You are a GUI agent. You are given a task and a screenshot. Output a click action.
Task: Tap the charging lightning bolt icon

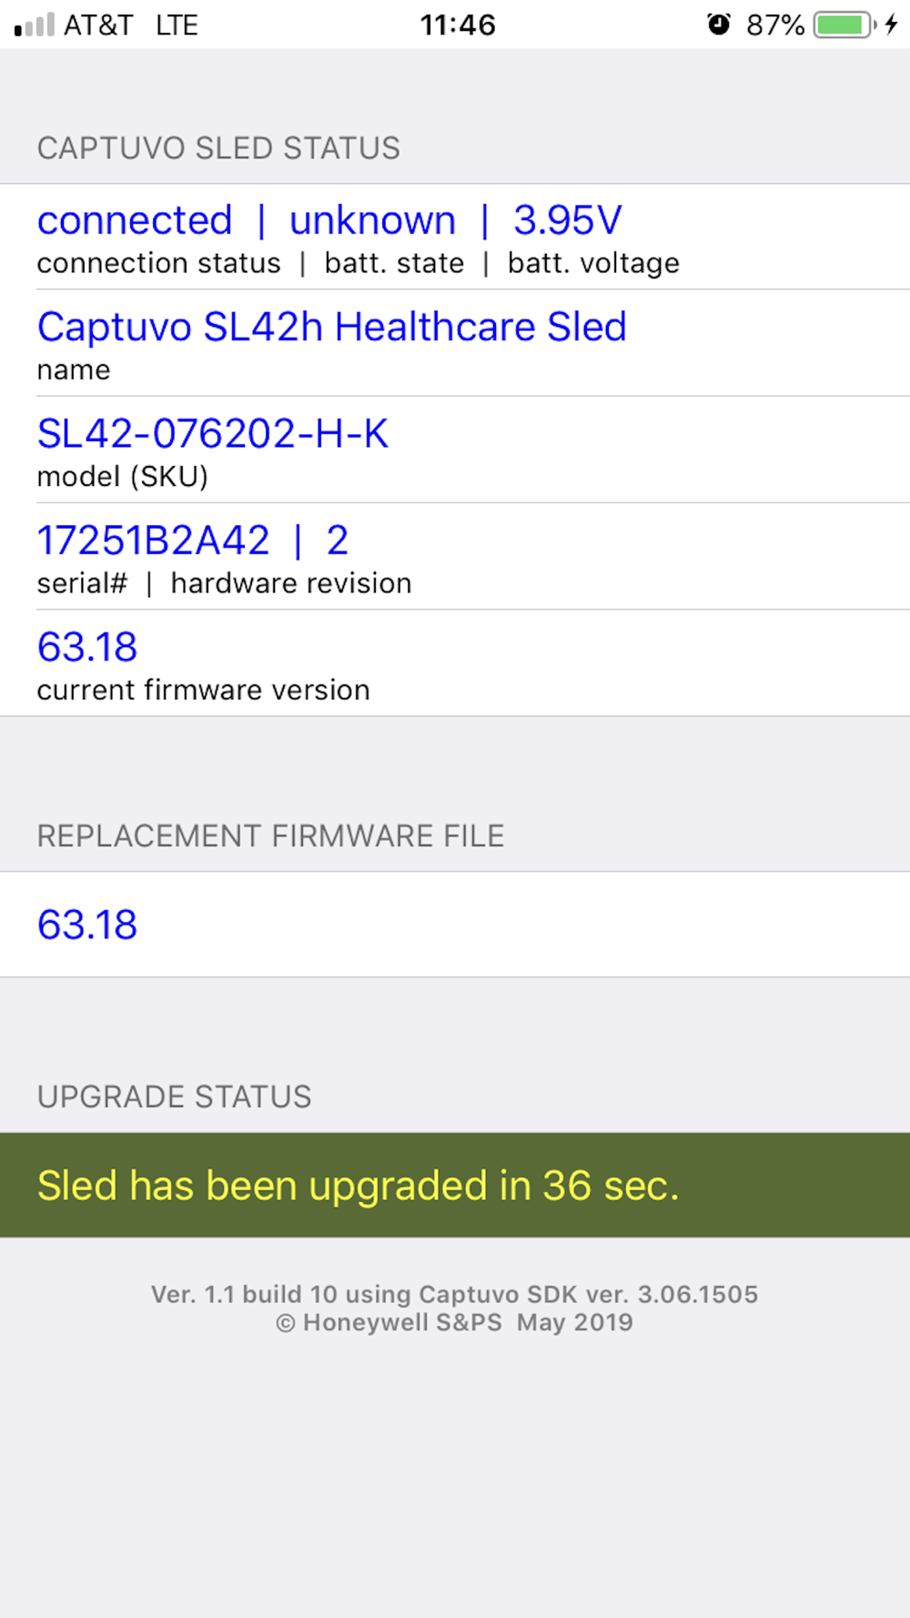892,25
